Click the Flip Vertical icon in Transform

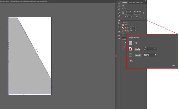point(140,17)
